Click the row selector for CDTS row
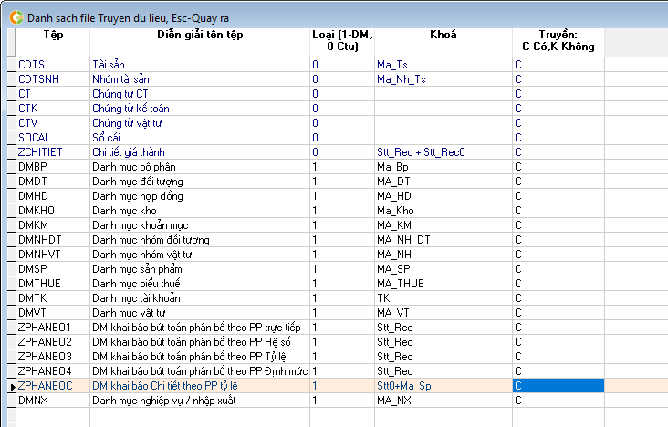The image size is (668, 427). 12,65
